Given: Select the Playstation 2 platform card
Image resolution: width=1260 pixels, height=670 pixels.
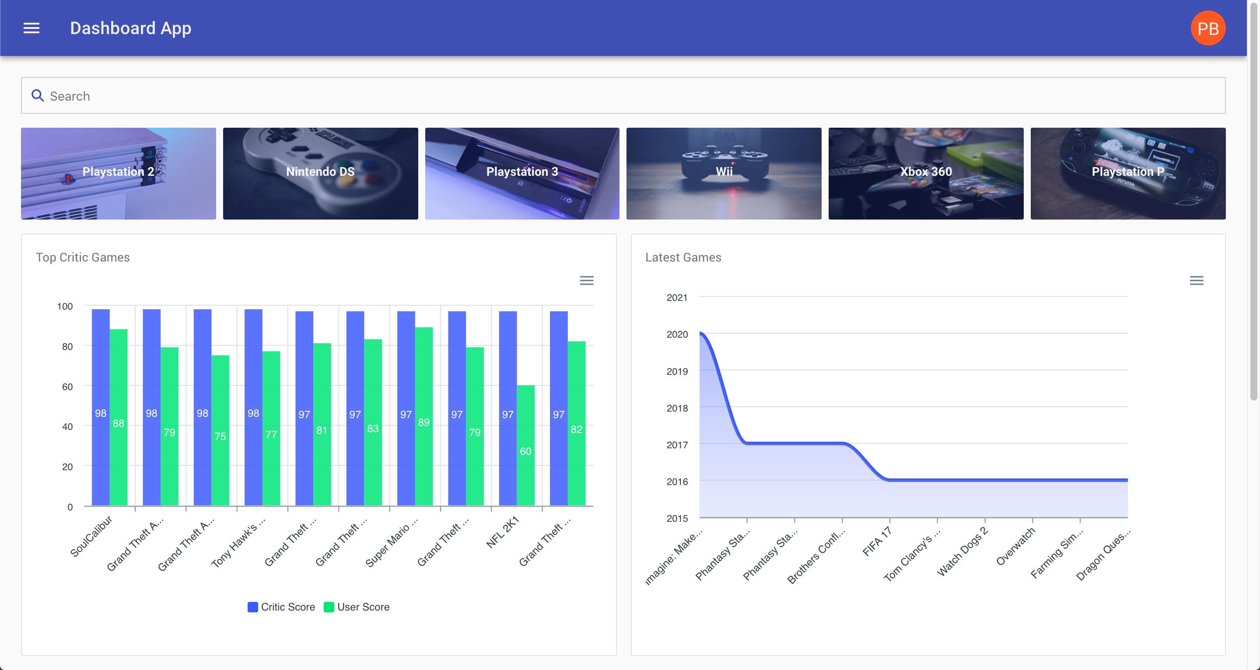Looking at the screenshot, I should [119, 174].
